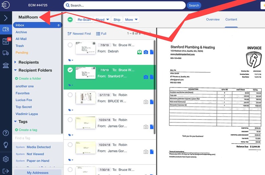The height and width of the screenshot is (175, 265).
Task: Open the Trash folder
Action: (x=20, y=46)
